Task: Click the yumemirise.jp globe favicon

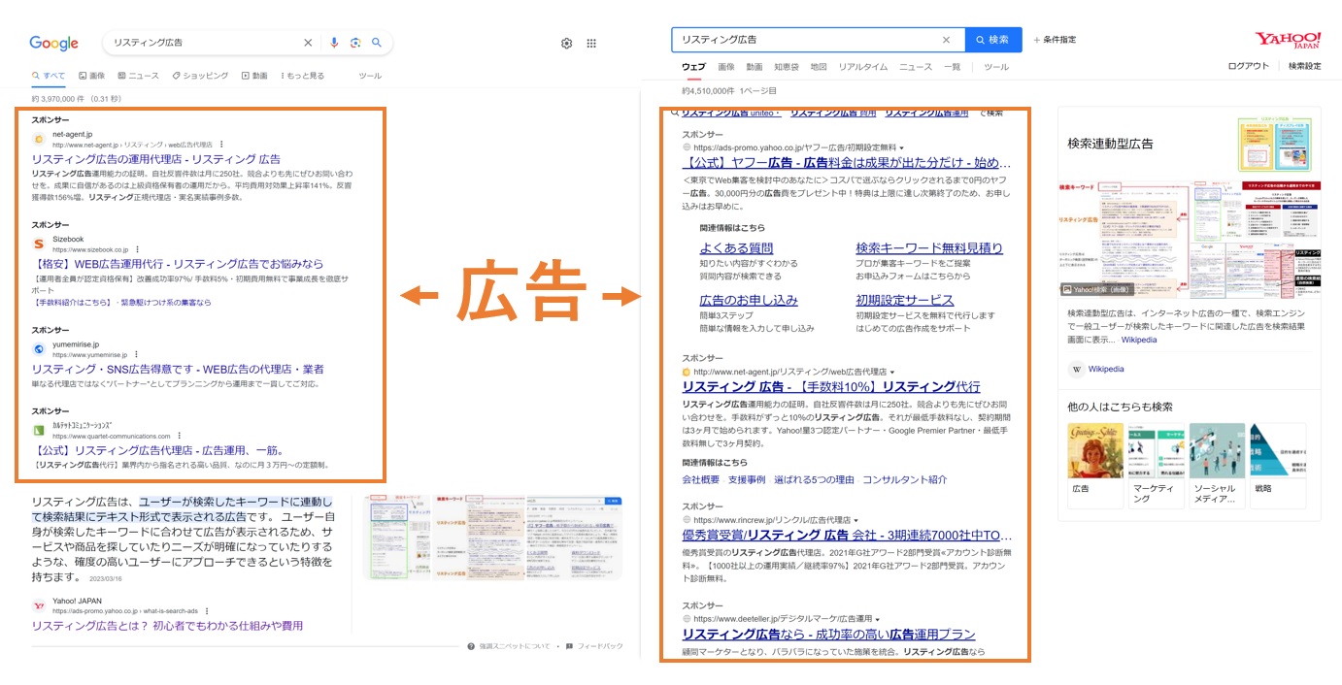Action: 40,349
